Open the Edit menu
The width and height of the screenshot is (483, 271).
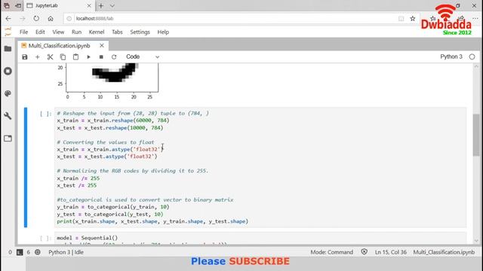pyautogui.click(x=40, y=32)
